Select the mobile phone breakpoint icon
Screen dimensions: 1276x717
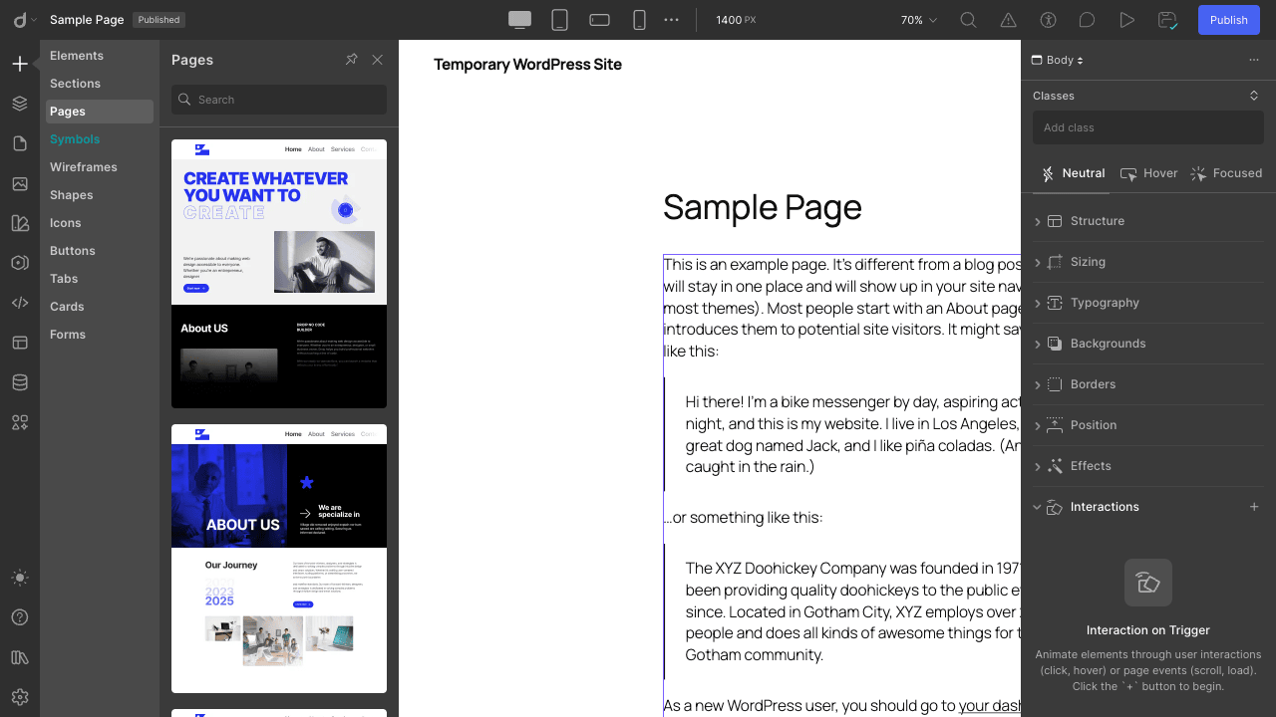[639, 20]
